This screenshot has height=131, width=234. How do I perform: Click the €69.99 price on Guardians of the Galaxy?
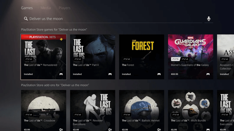click(174, 74)
